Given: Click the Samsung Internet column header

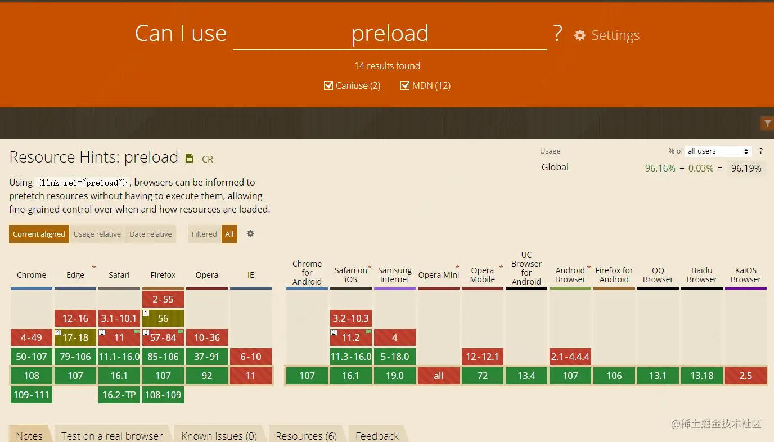Looking at the screenshot, I should click(x=395, y=275).
